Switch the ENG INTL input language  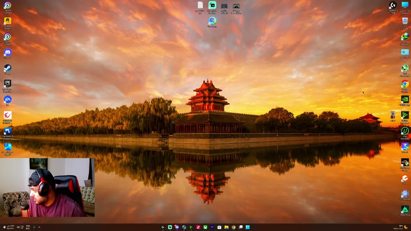click(x=28, y=227)
